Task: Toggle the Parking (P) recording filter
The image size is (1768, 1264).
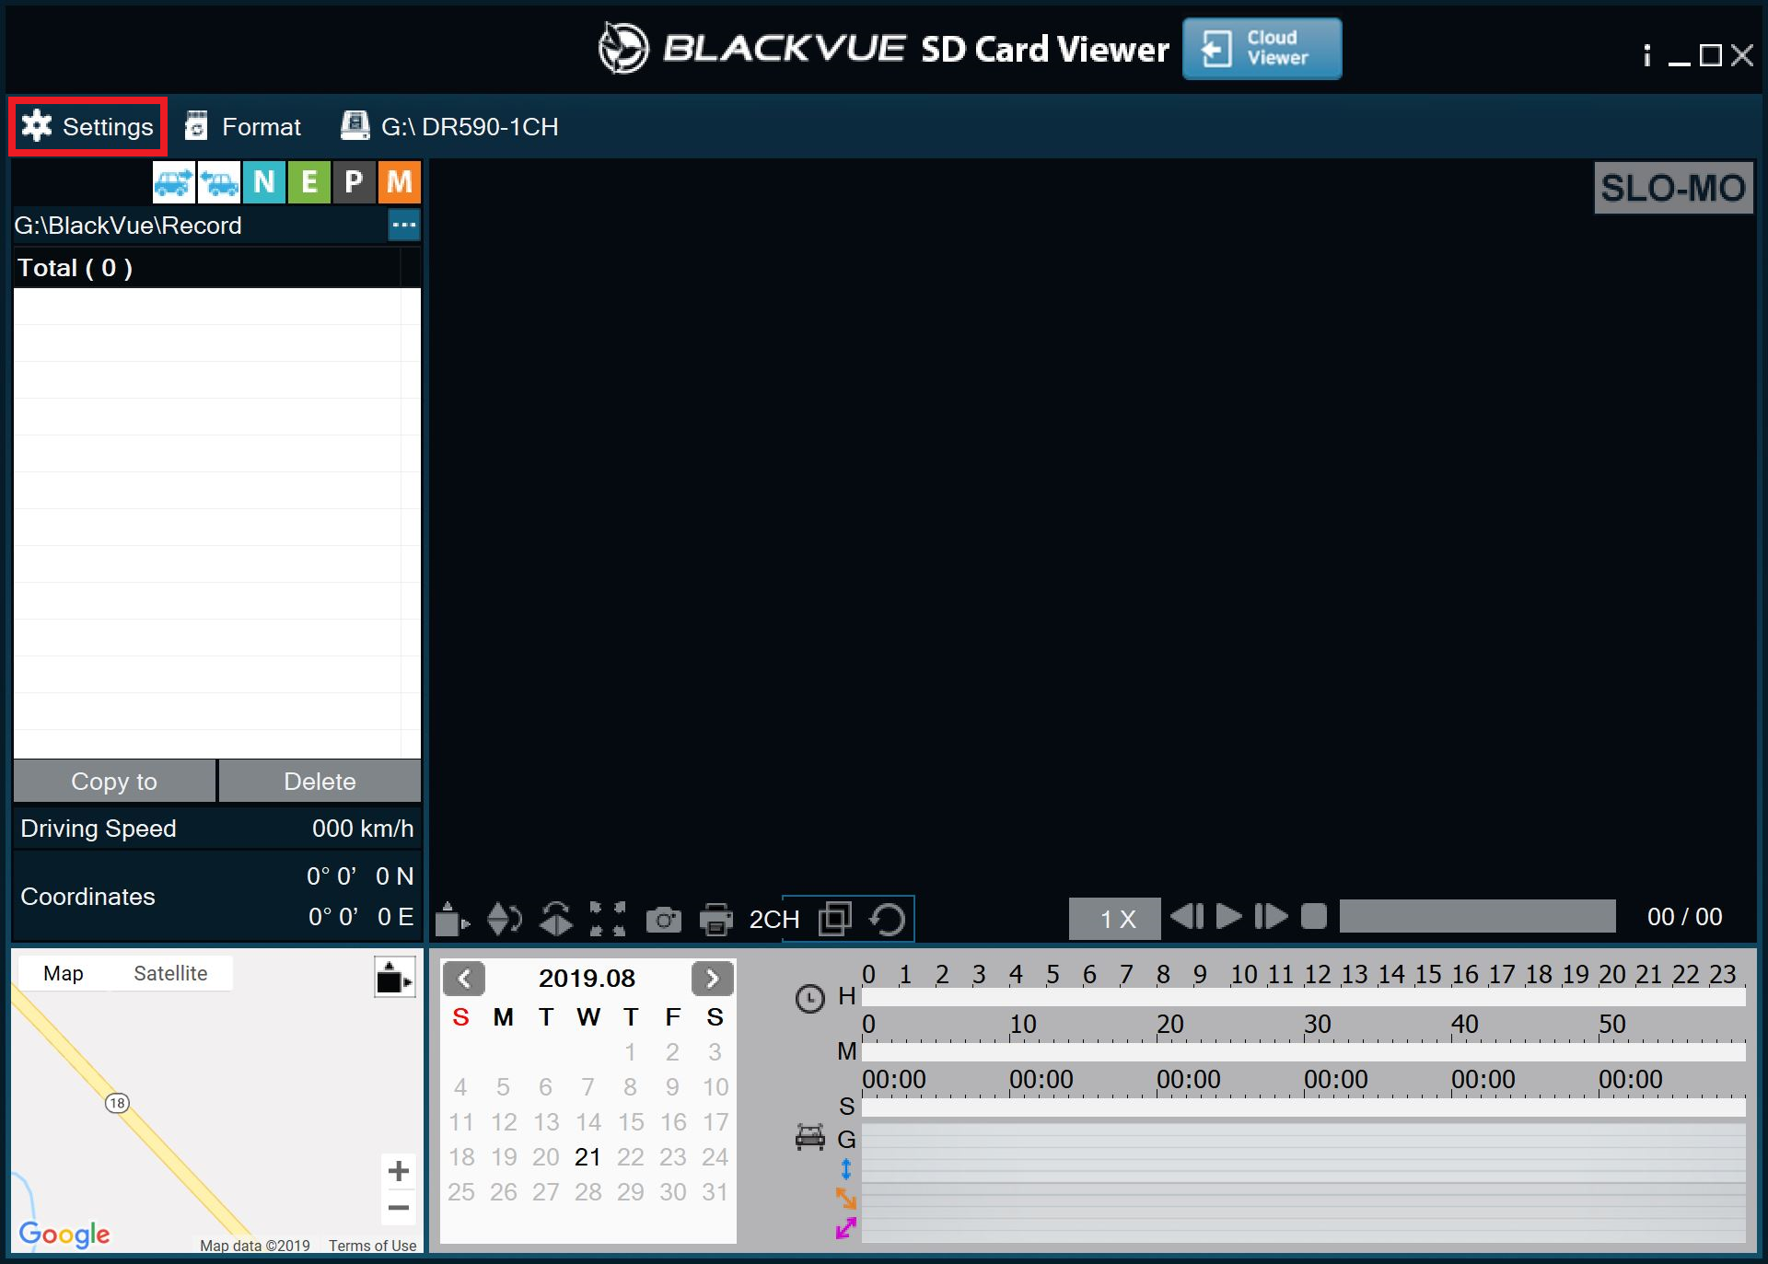Action: click(354, 181)
